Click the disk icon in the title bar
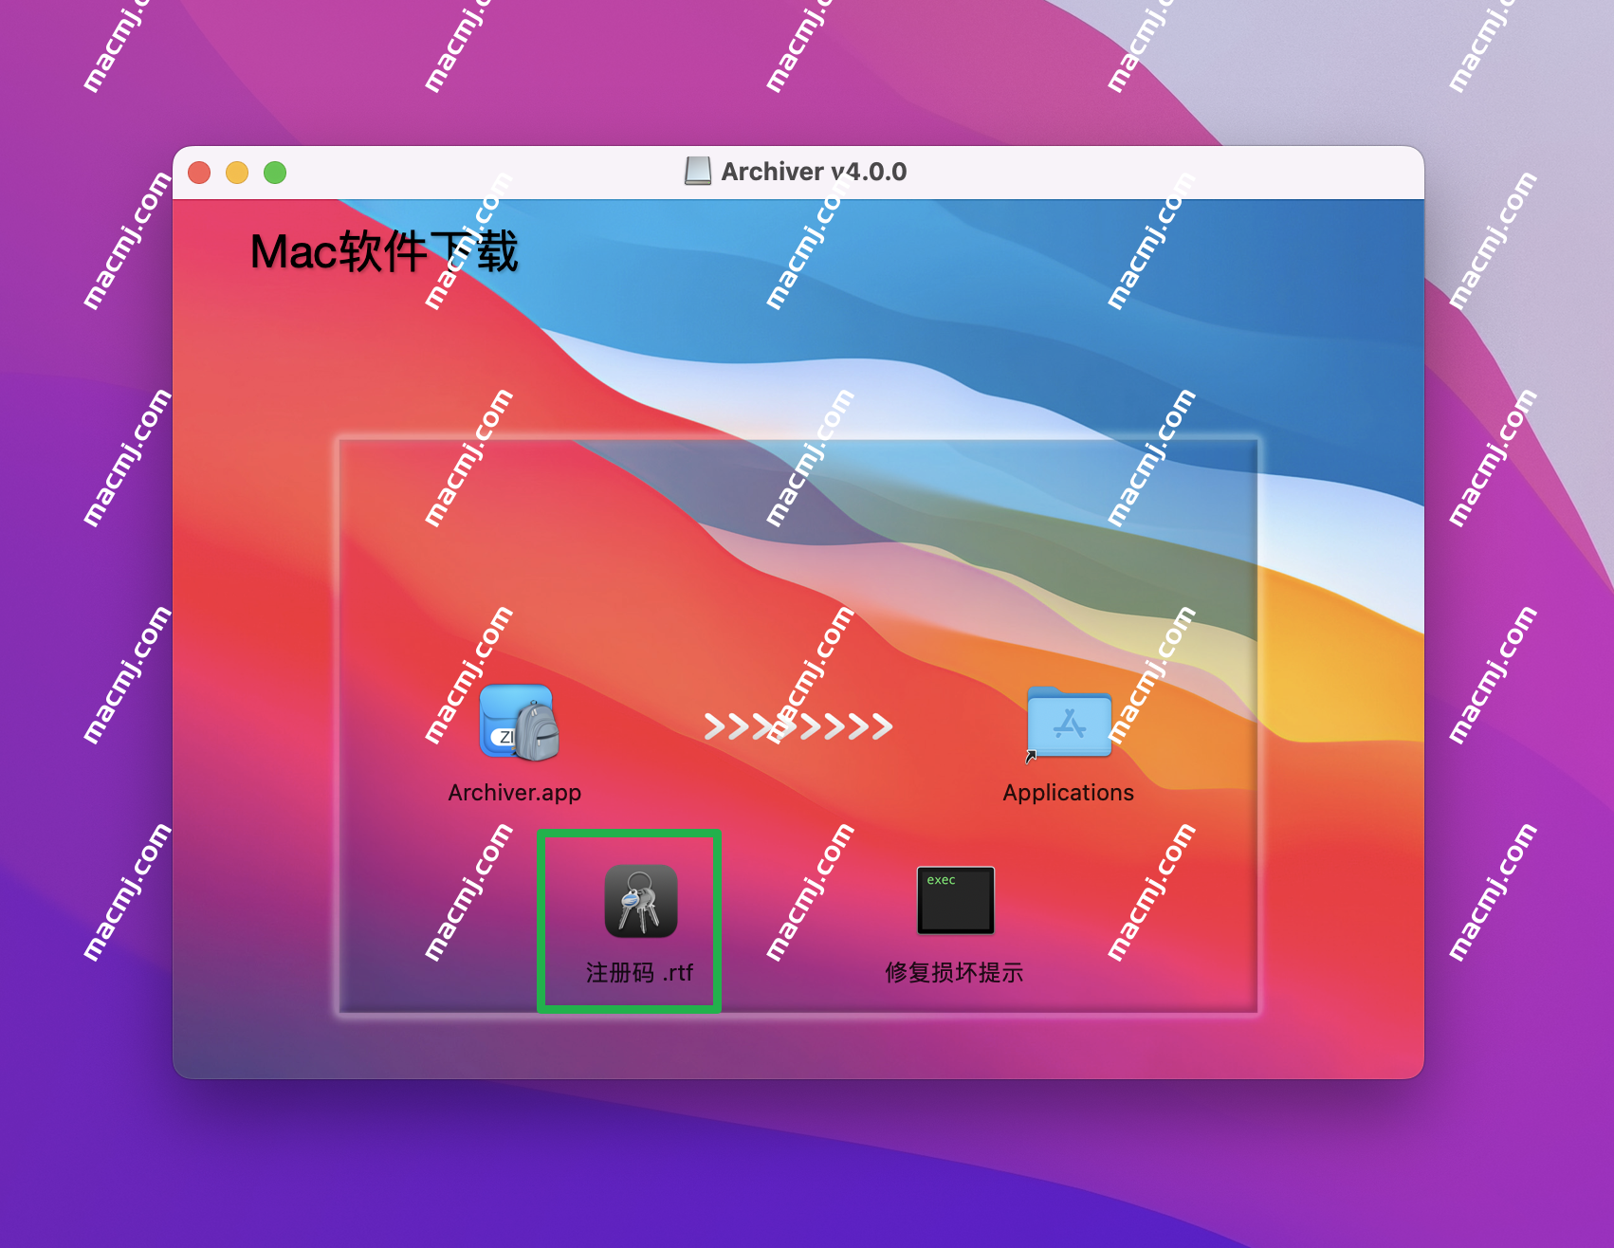Screen dimensions: 1614x1248 698,172
